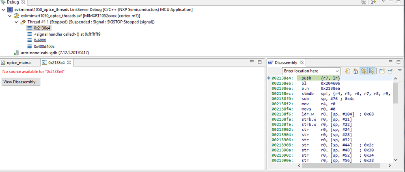Collapse the evkmimxrt1050_optce_threads LinkServer Debug node
This screenshot has height=172, width=405.
3,10
